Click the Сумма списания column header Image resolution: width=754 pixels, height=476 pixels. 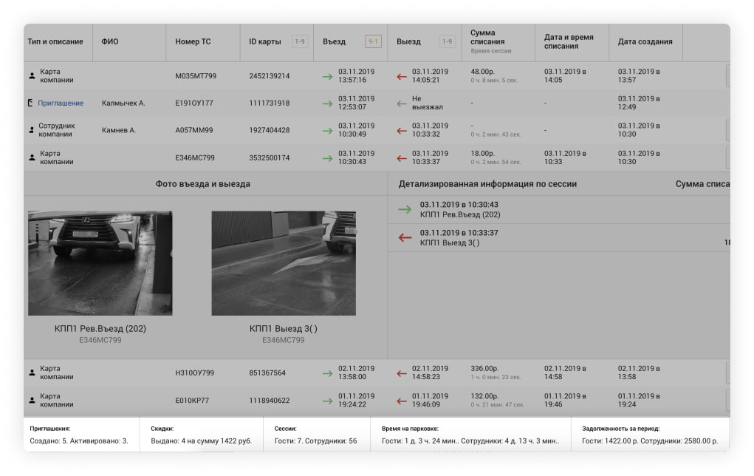coord(483,38)
